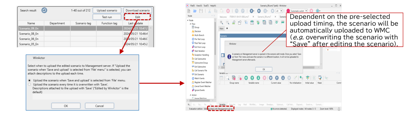Cut with the scissors toolbar icon

coord(210,11)
